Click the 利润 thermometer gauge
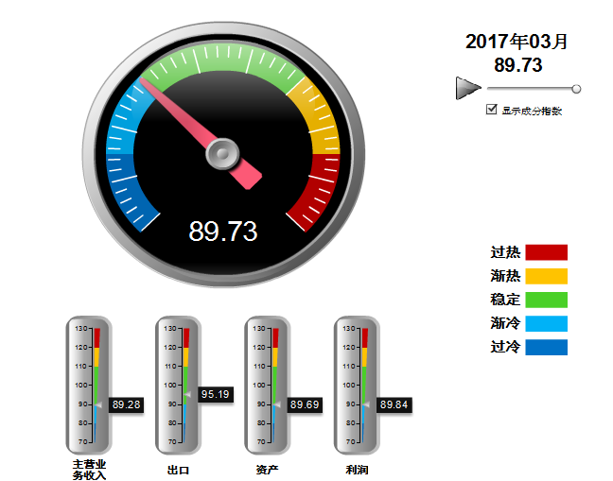The height and width of the screenshot is (481, 613). click(x=357, y=385)
